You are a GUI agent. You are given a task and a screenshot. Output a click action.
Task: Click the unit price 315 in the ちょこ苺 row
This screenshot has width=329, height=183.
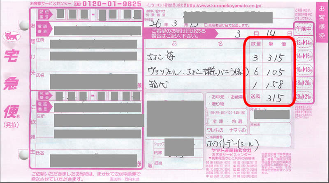click(x=276, y=57)
